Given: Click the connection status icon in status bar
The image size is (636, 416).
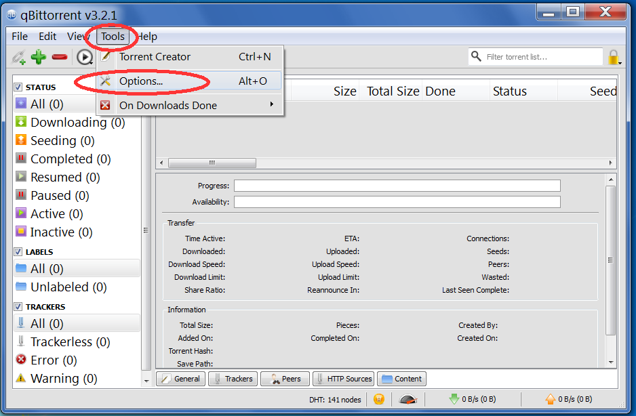Looking at the screenshot, I should point(379,399).
